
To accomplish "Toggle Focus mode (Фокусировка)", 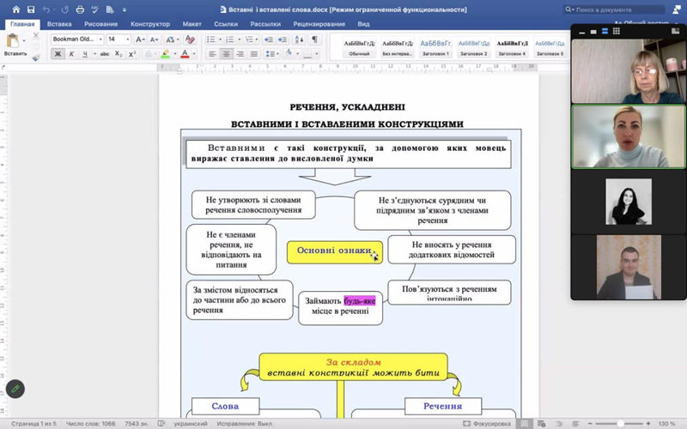I will [x=487, y=423].
